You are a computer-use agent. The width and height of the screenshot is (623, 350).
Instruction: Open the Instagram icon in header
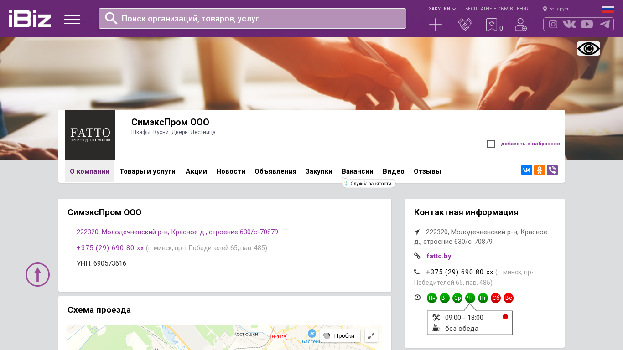coord(553,24)
